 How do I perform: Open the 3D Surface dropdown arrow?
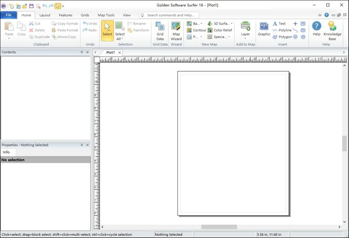(x=232, y=24)
